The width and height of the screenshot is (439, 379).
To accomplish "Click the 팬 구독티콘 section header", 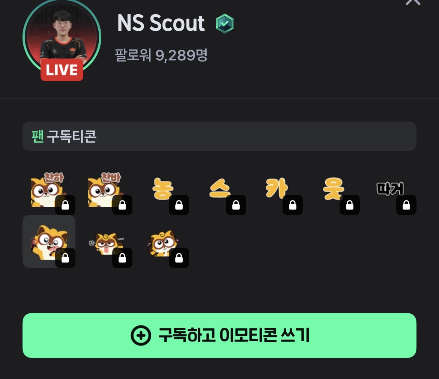I will [x=219, y=136].
